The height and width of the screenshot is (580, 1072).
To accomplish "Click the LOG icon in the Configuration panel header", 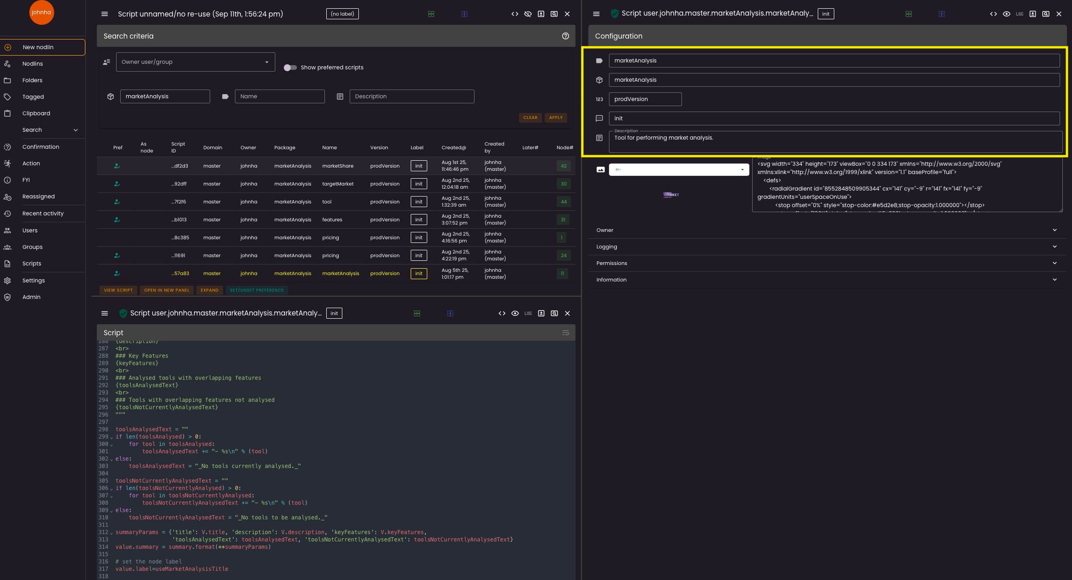I will point(1019,14).
